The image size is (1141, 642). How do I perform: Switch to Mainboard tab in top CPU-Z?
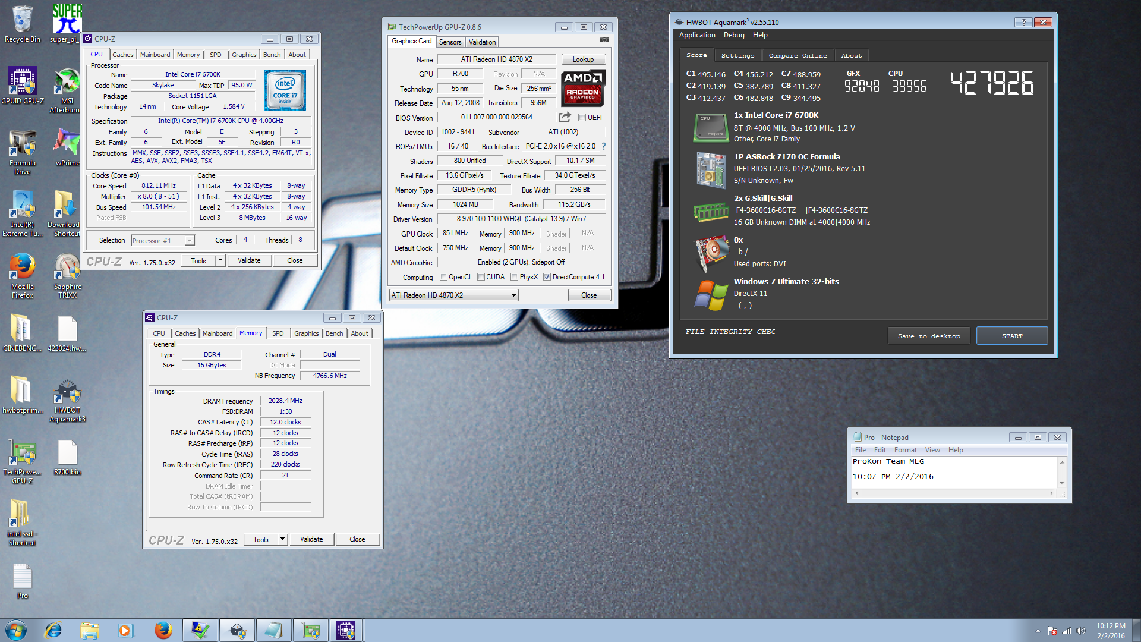(x=155, y=55)
